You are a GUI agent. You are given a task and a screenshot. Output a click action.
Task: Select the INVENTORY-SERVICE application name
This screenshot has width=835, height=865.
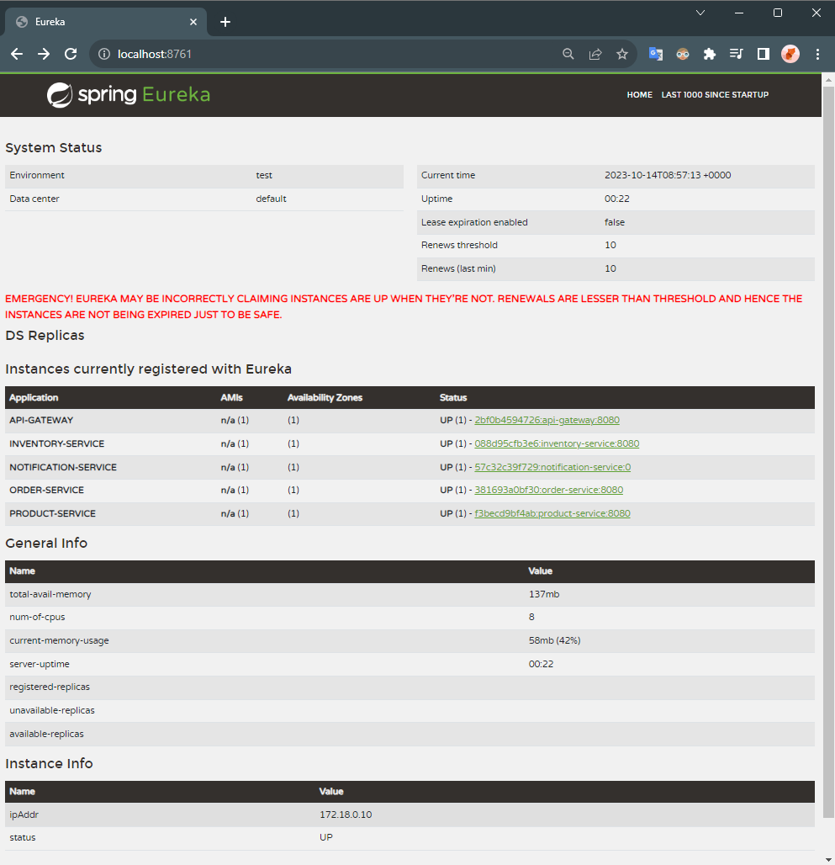[x=57, y=443]
